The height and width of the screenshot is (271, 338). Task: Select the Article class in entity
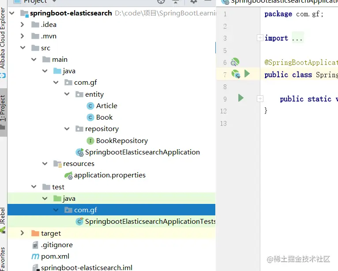pos(107,106)
